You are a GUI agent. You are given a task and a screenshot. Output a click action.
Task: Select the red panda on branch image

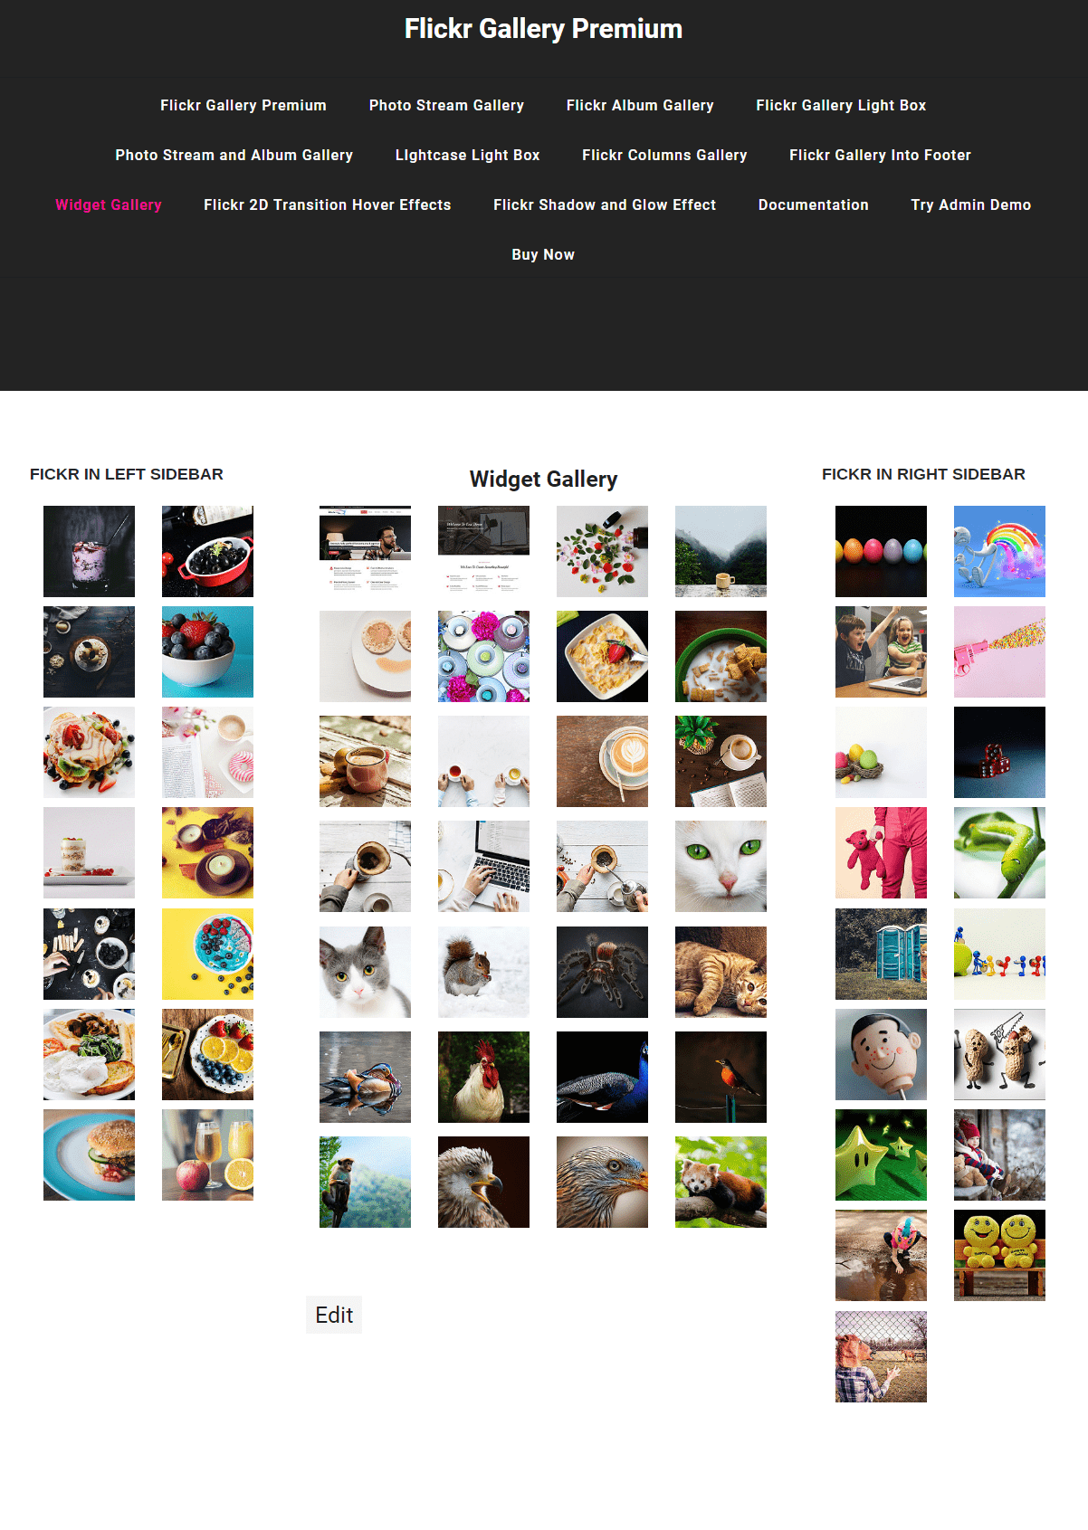[x=721, y=1182]
